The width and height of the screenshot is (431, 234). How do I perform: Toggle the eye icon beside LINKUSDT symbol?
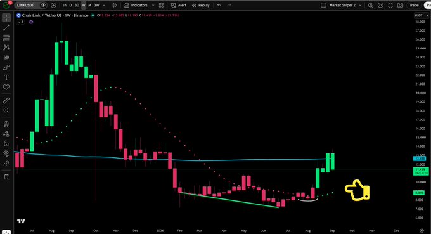pos(43,5)
